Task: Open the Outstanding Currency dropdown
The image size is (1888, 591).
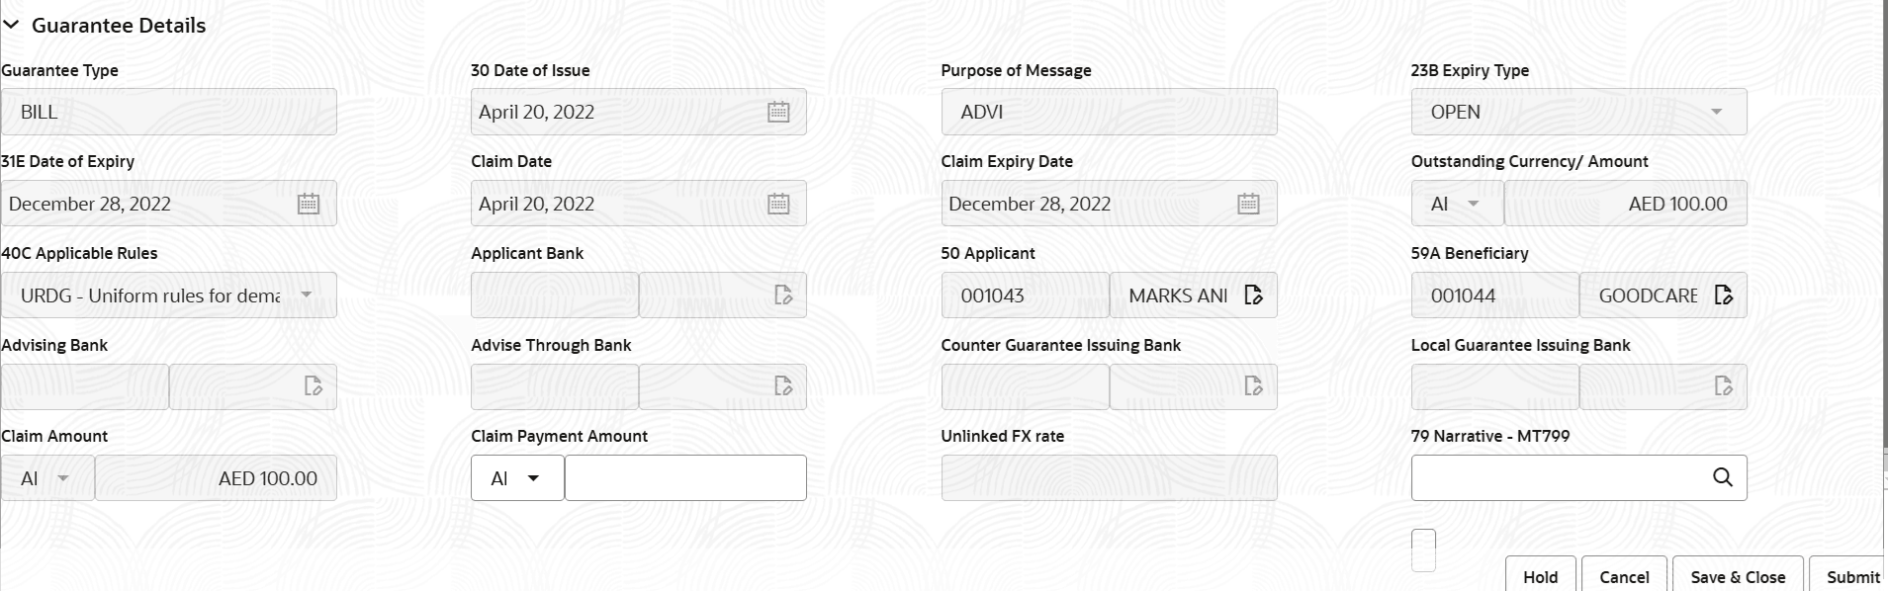Action: point(1474,203)
